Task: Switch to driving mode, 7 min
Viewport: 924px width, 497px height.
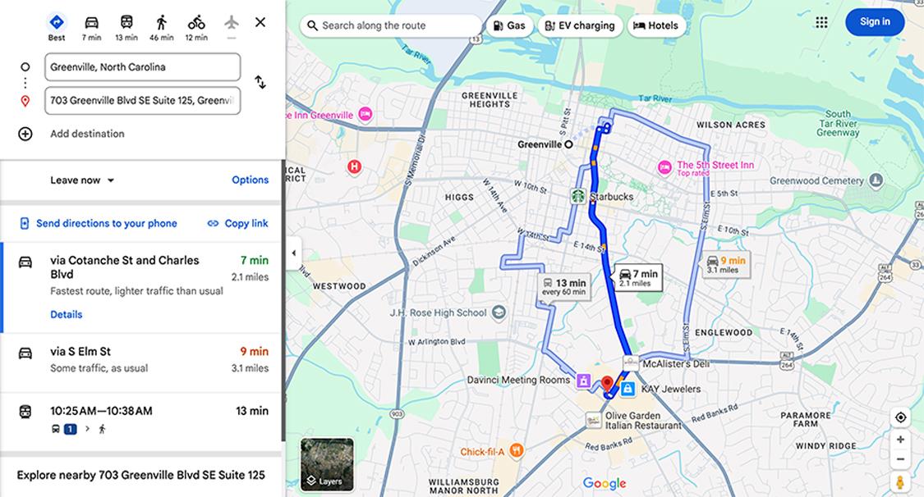Action: tap(91, 27)
